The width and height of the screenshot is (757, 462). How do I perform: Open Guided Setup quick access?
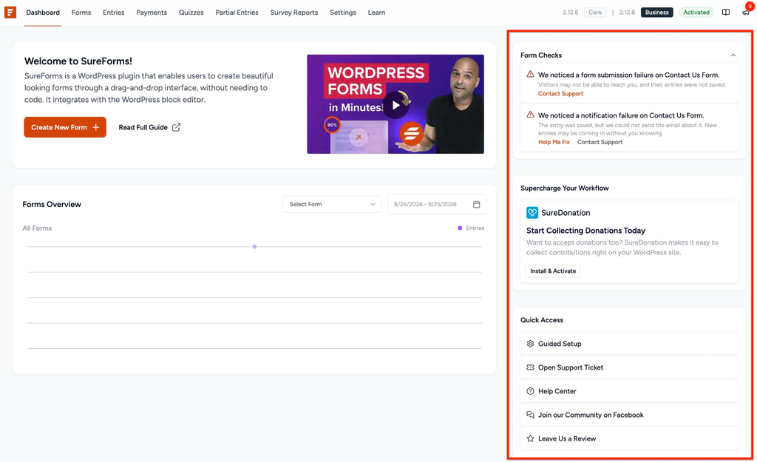pyautogui.click(x=630, y=344)
